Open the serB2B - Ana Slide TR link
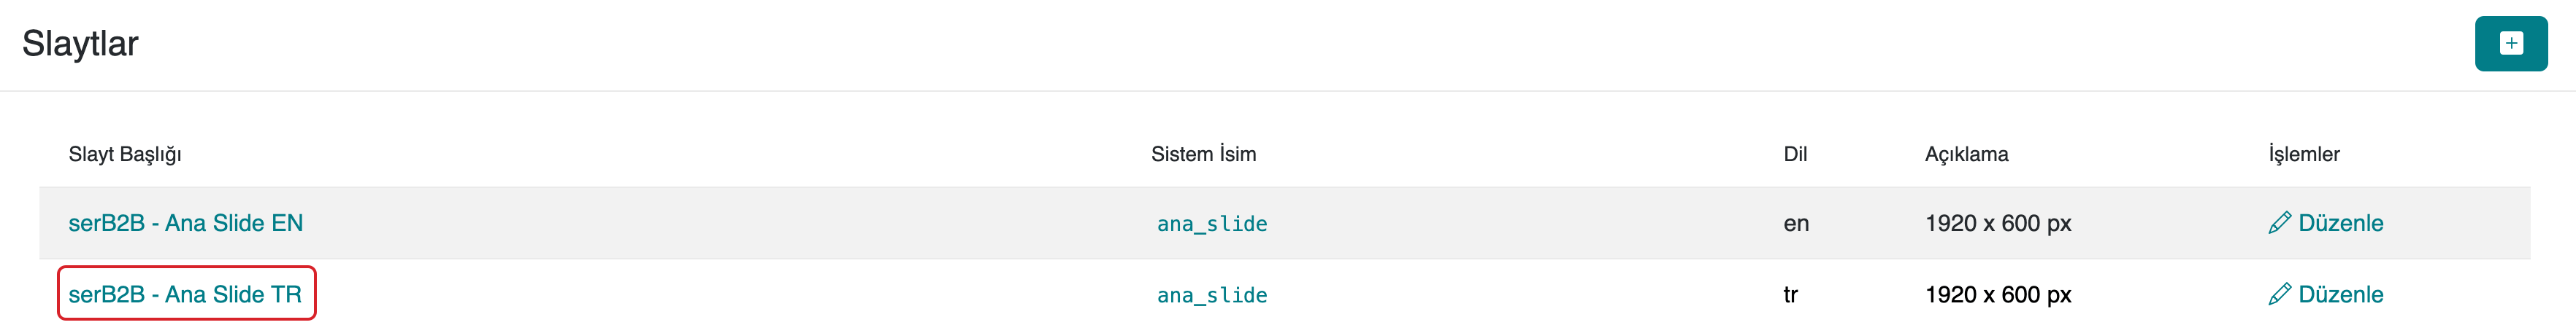The height and width of the screenshot is (325, 2576). point(185,295)
